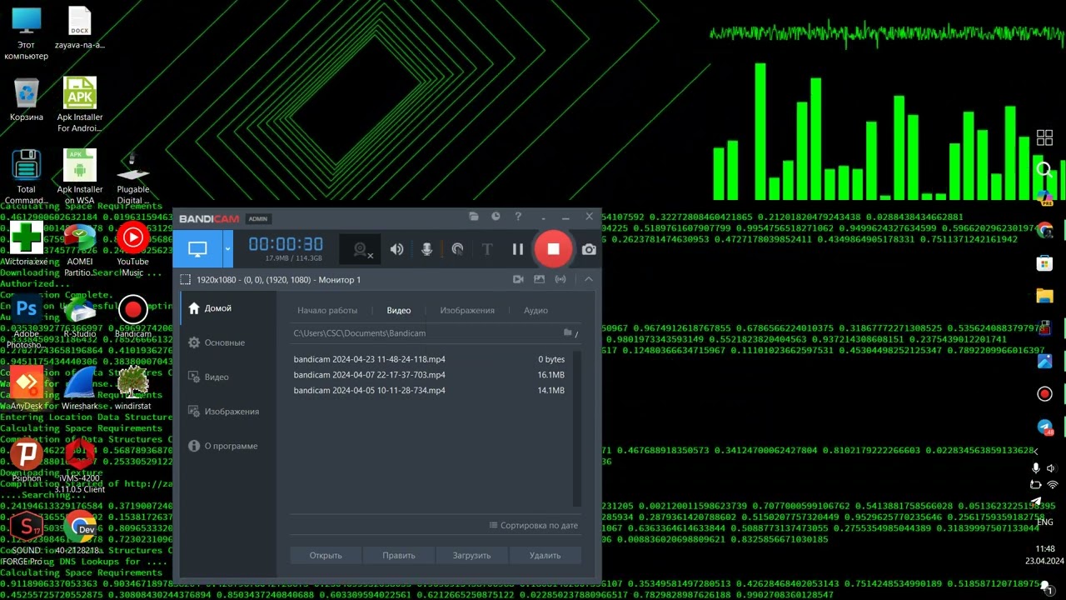Image resolution: width=1066 pixels, height=600 pixels.
Task: Stop recording with red button
Action: point(553,249)
